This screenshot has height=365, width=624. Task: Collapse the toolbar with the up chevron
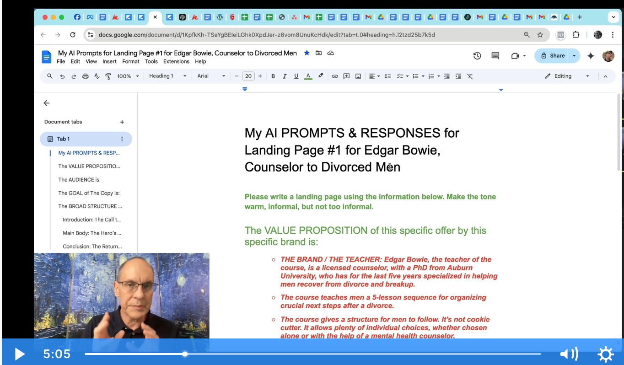point(605,76)
